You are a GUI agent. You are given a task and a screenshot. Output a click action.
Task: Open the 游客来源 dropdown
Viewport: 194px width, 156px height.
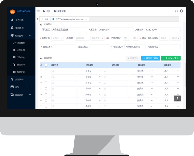click(57, 38)
